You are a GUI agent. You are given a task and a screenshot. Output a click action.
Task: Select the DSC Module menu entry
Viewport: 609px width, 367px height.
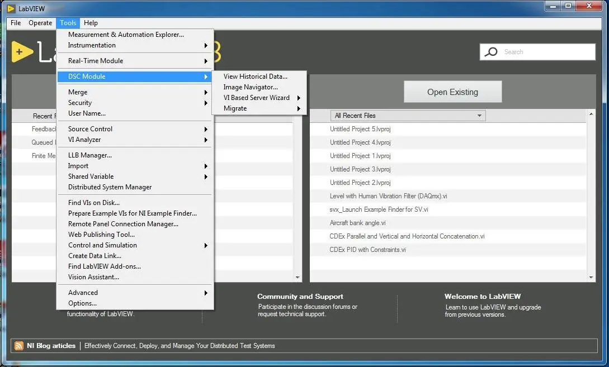pyautogui.click(x=135, y=77)
